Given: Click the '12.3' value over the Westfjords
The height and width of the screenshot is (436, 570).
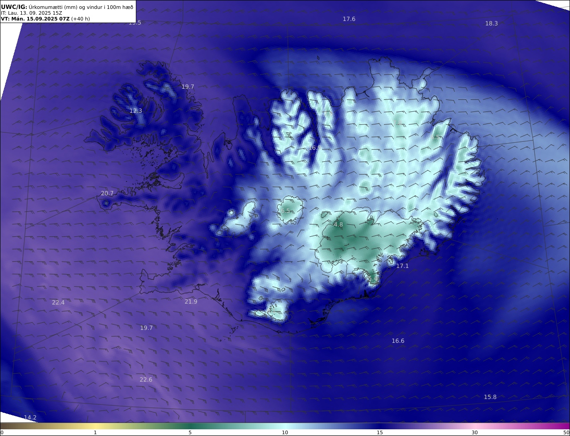Looking at the screenshot, I should (136, 111).
